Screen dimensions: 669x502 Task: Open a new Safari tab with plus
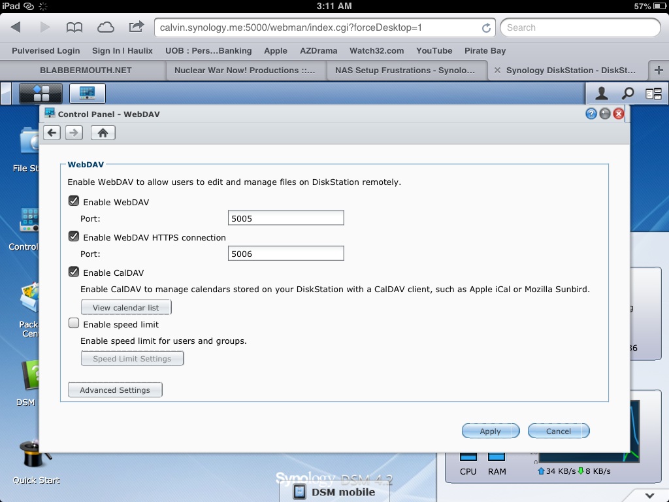click(x=659, y=70)
